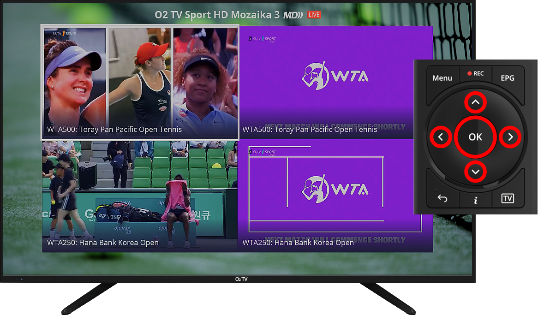Screen dimensions: 538x315
Task: Start recording with the REC button
Action: click(475, 74)
